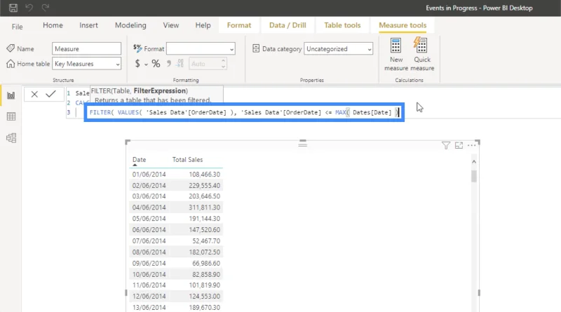The width and height of the screenshot is (561, 312).
Task: Open the Modeling ribbon tab
Action: pos(130,25)
